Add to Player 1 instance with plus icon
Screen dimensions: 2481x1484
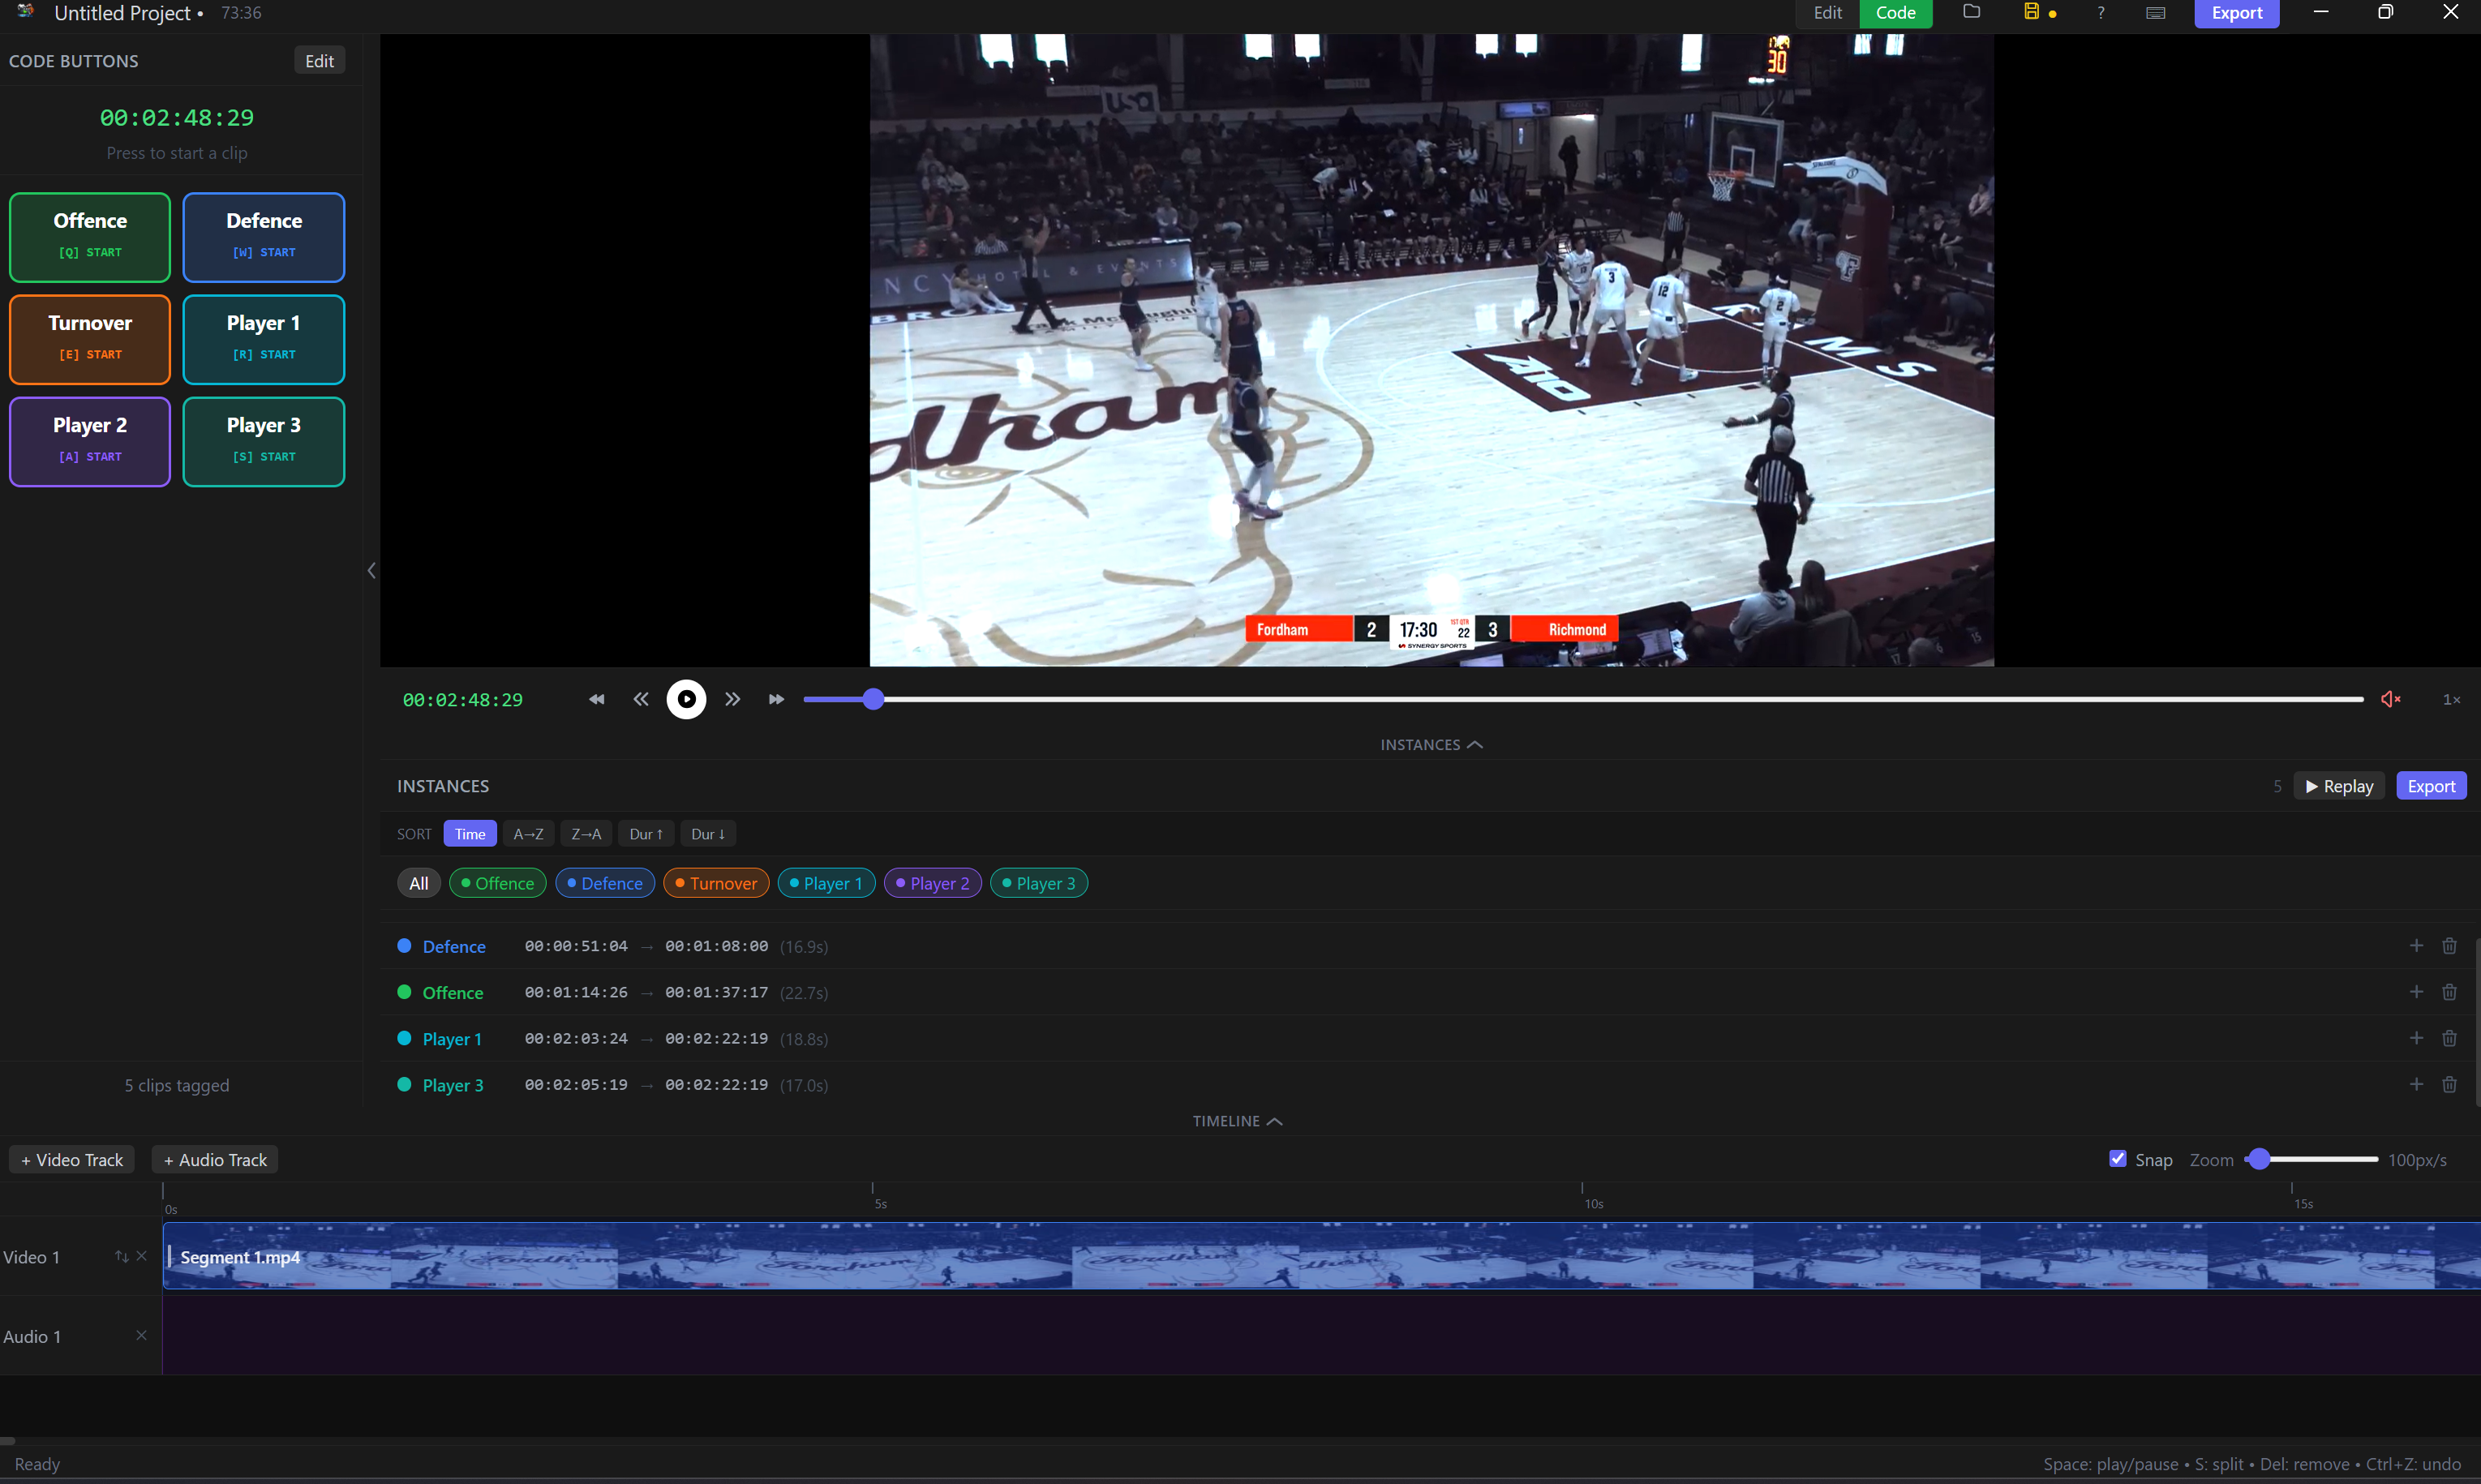(x=2416, y=1037)
